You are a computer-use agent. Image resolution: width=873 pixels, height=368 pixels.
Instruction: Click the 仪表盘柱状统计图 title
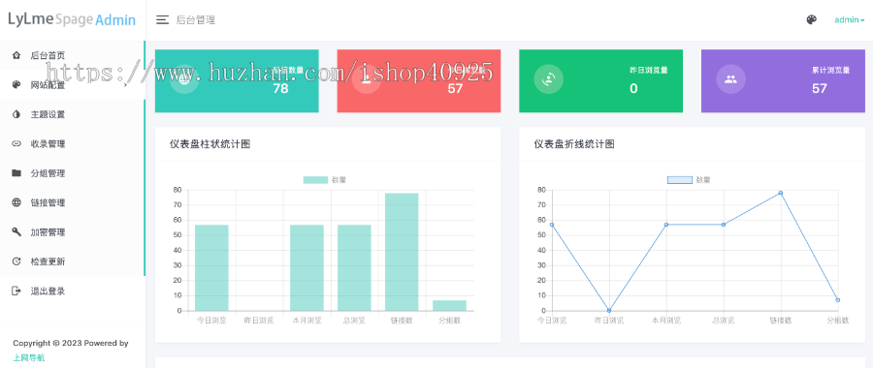(210, 144)
